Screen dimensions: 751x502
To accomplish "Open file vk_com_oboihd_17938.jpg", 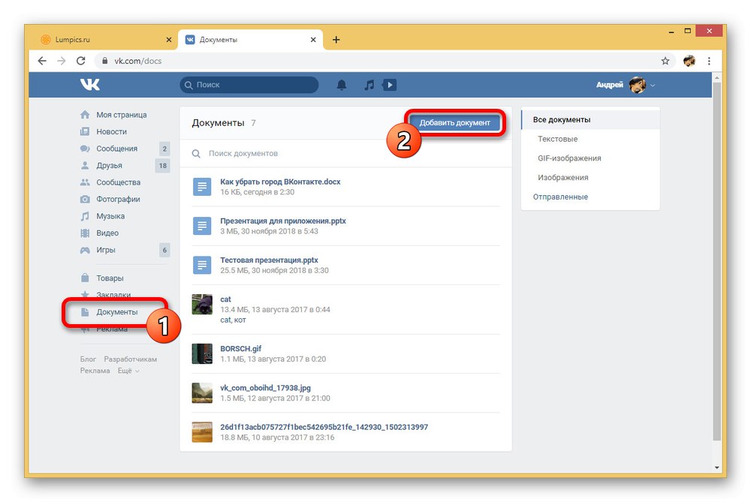I will tap(265, 388).
